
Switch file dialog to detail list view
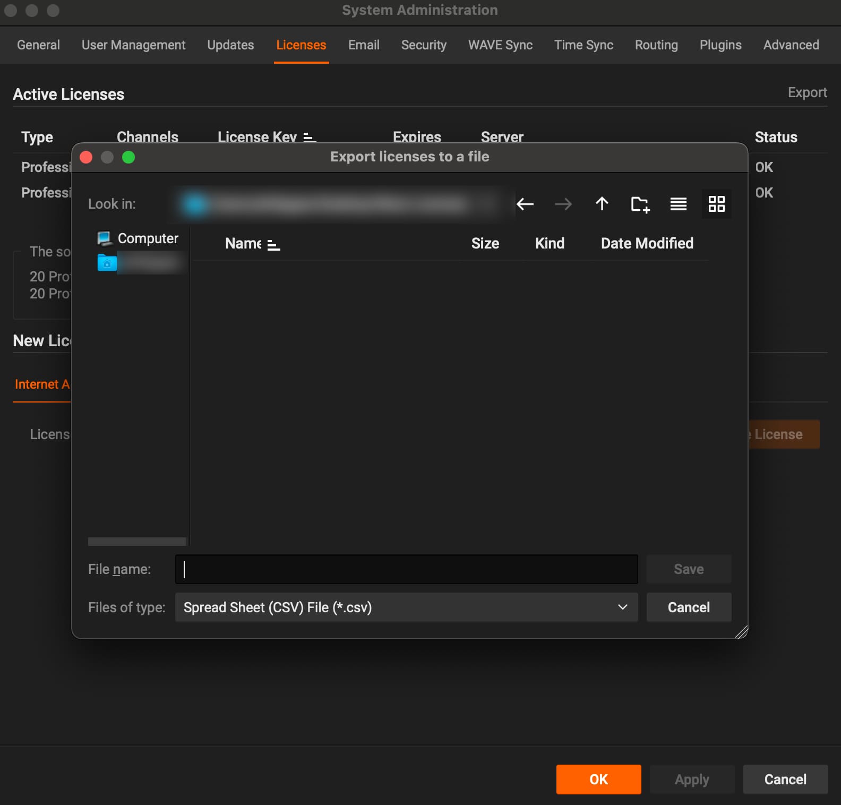tap(679, 204)
